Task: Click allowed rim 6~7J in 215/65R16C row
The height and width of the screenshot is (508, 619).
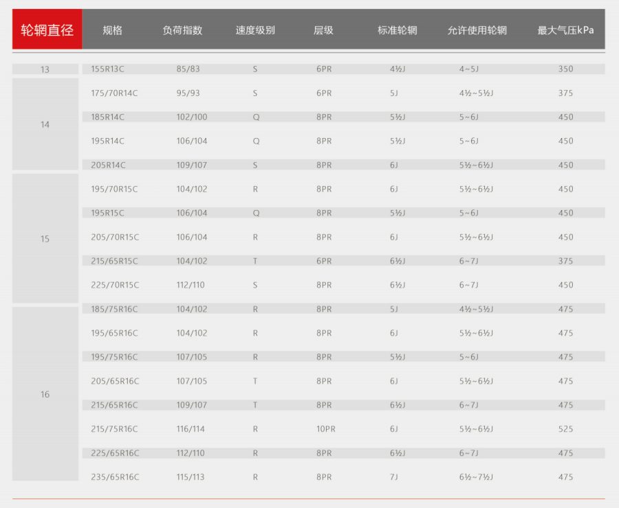Action: tap(468, 405)
